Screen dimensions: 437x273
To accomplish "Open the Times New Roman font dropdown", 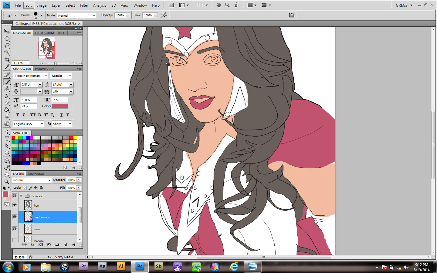I will point(46,76).
